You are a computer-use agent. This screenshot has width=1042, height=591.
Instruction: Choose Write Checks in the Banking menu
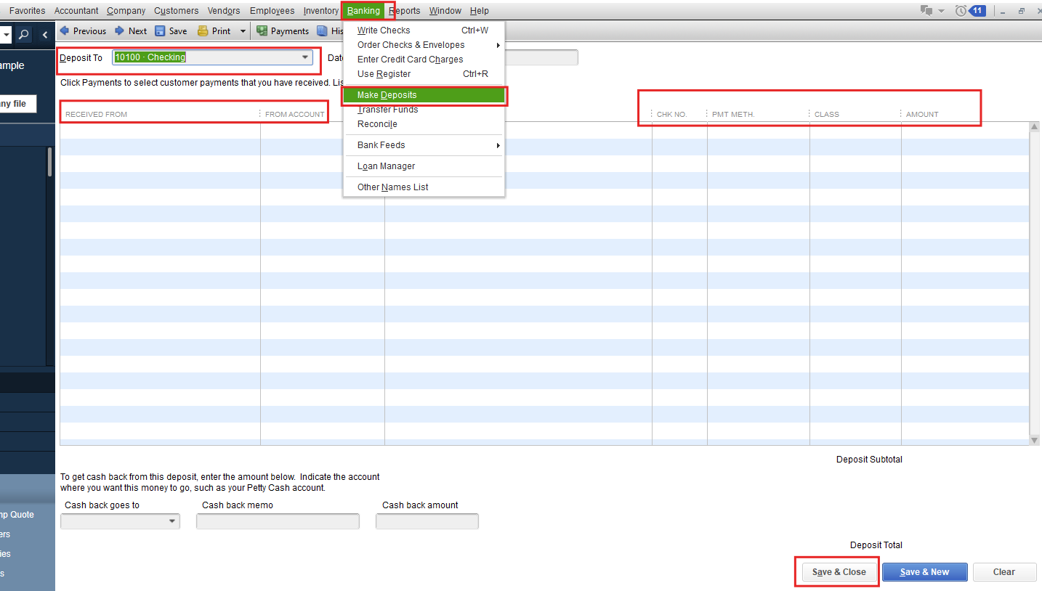coord(384,30)
